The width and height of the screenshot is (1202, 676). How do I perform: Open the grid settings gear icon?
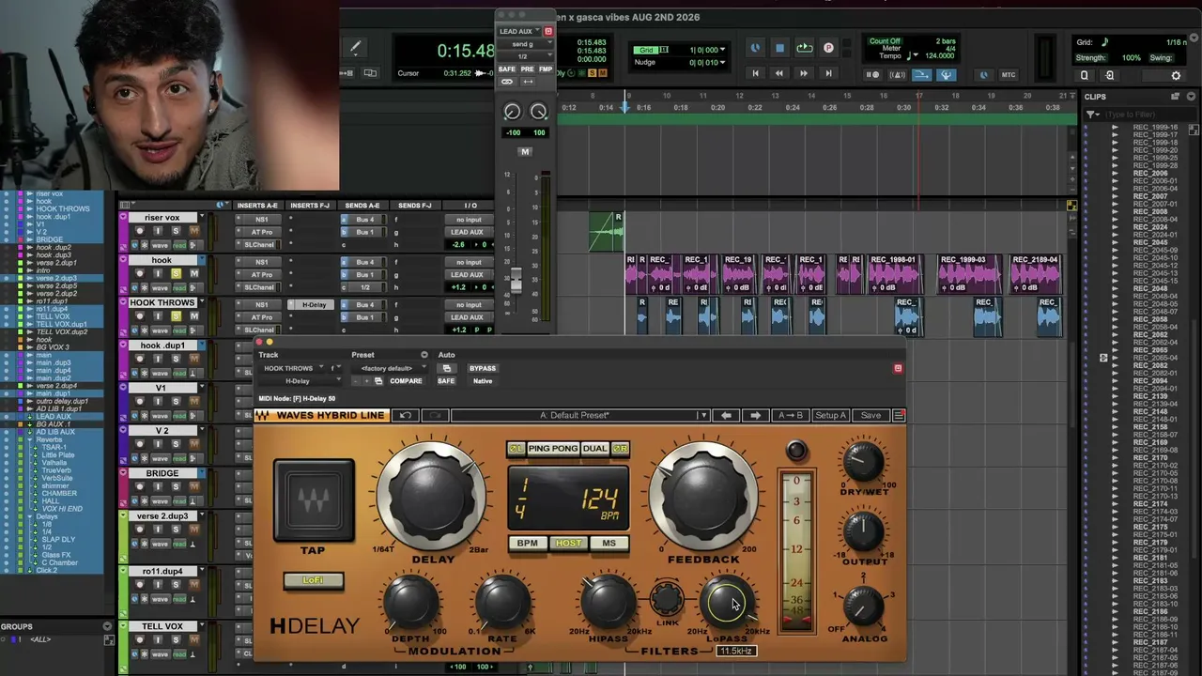pos(1176,75)
